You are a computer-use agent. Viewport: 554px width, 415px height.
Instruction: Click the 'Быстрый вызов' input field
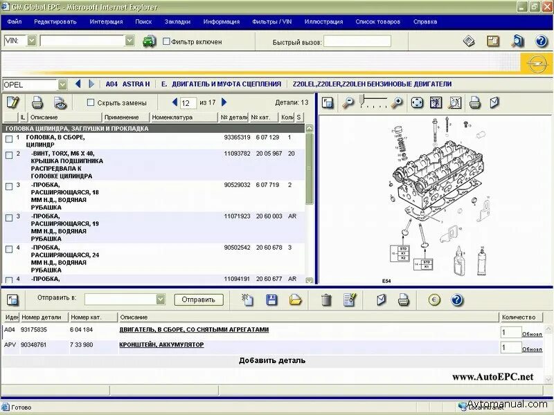[357, 41]
